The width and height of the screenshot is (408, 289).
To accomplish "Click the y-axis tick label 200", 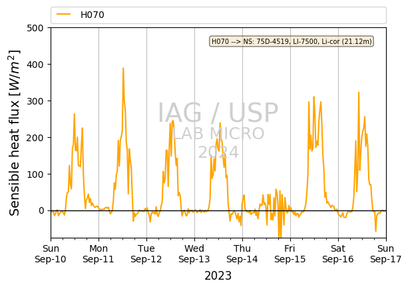I will (35, 138).
